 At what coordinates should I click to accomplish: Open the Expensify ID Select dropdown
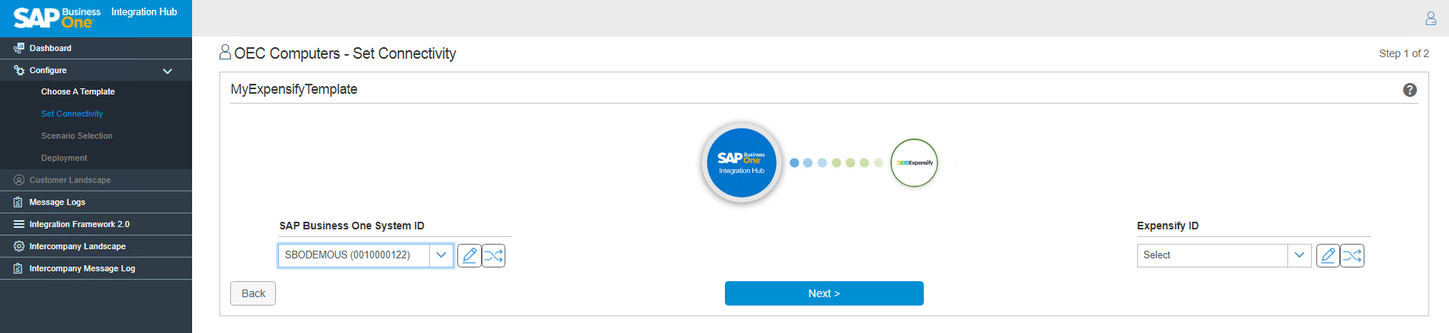pyautogui.click(x=1299, y=255)
